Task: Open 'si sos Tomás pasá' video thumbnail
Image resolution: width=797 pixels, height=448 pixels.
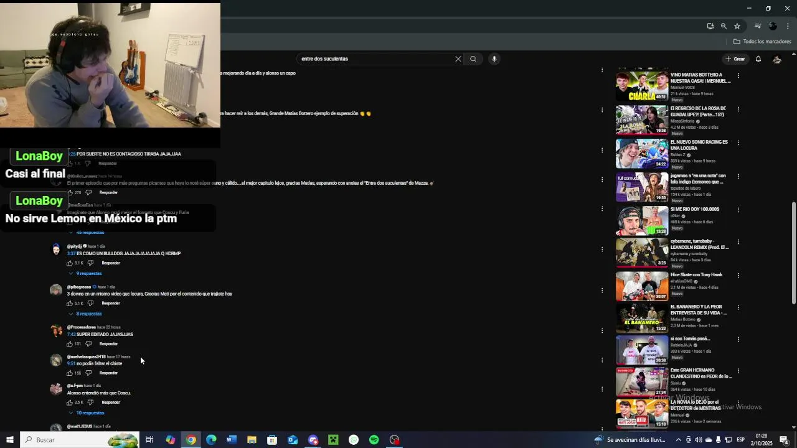Action: (642, 350)
